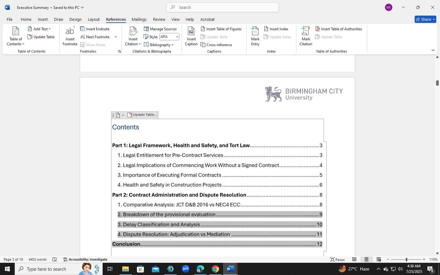Click the zoom in plus button
Image resolution: width=440 pixels, height=275 pixels.
[x=424, y=259]
